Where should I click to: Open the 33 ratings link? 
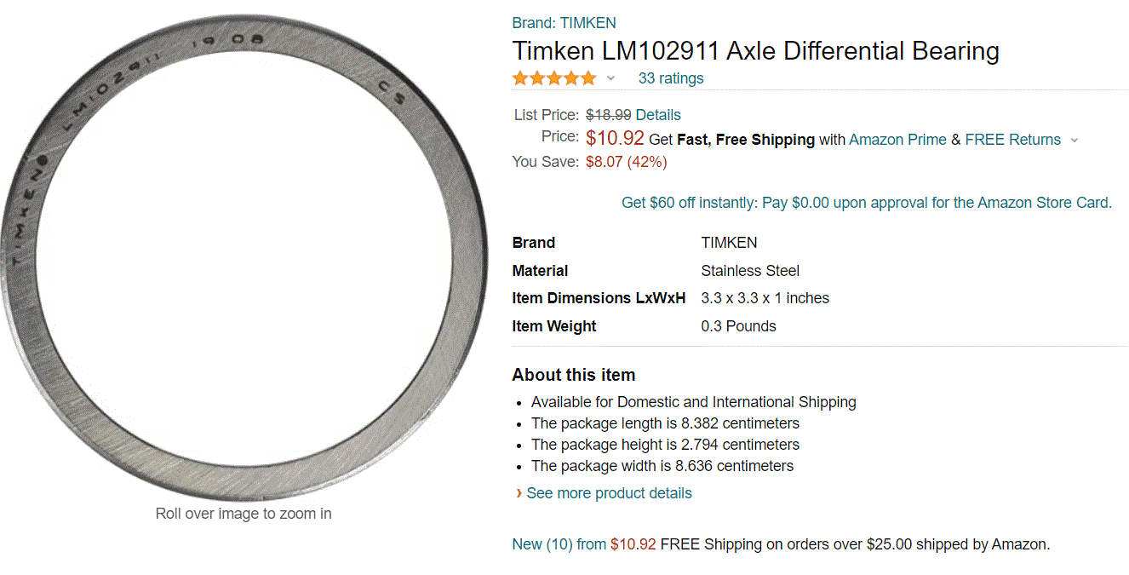pyautogui.click(x=671, y=78)
